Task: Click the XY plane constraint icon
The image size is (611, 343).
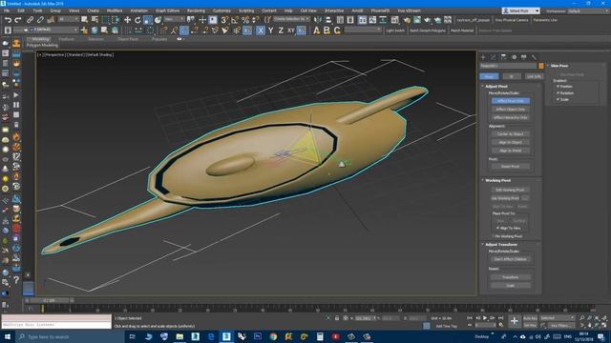Action: [x=290, y=30]
